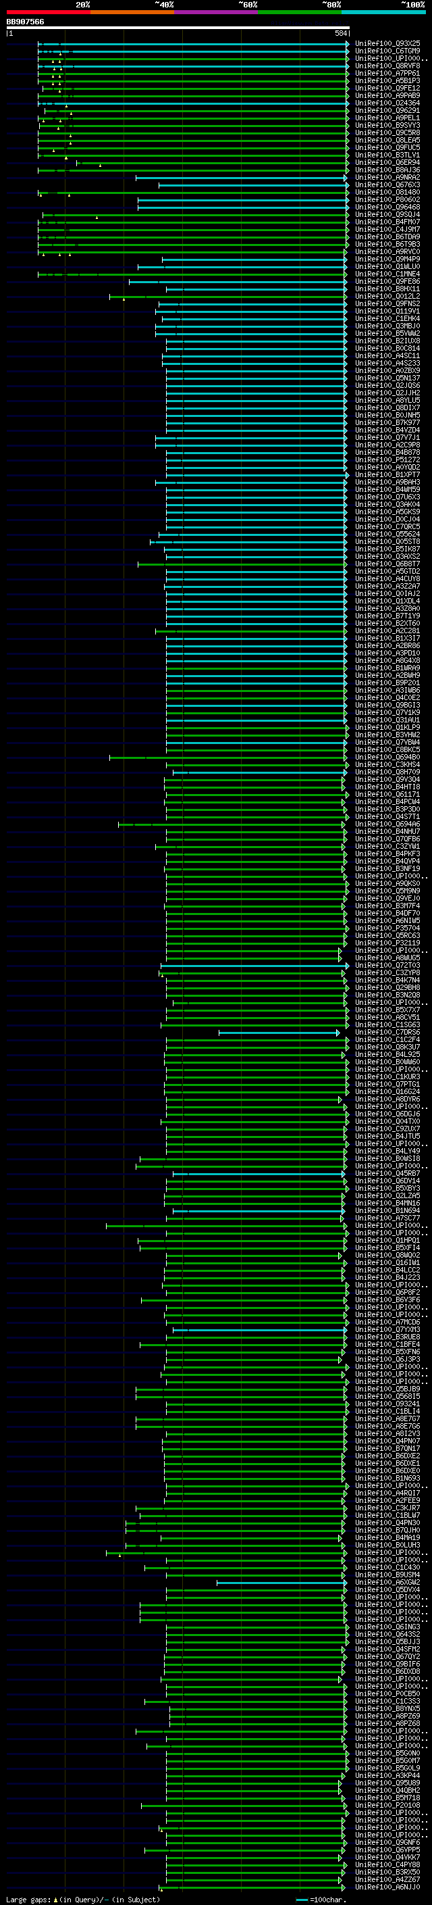Click the short cyan alignment bar for UniRef100_C7DRS6
Viewport: 432px width, 1905px height.
(x=279, y=1033)
